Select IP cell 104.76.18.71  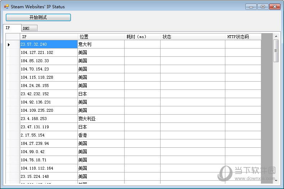49,160
